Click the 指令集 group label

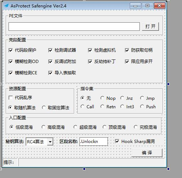pos(87,89)
